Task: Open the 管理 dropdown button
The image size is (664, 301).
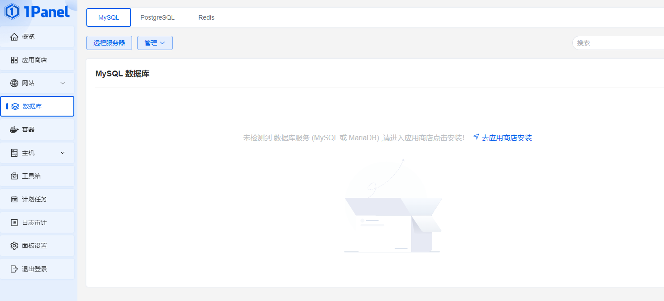Action: point(155,43)
